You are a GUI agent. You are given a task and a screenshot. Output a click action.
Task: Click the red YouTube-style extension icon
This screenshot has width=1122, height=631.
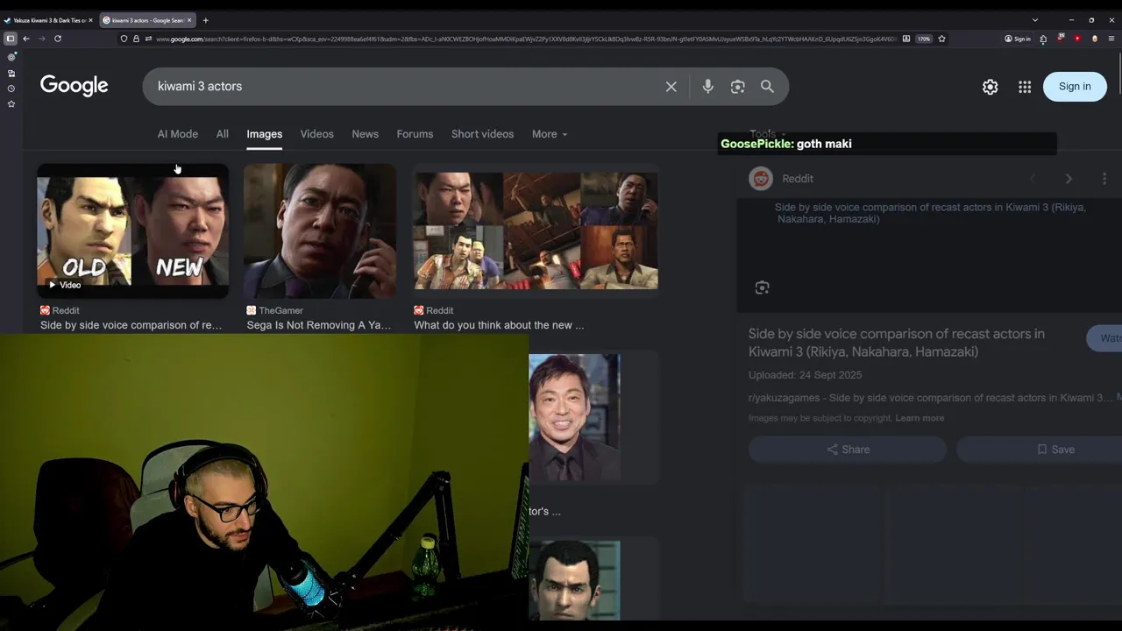[1077, 39]
